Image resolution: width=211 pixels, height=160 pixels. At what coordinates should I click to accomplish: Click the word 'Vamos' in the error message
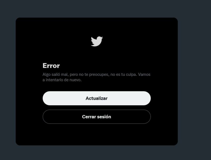click(x=144, y=74)
